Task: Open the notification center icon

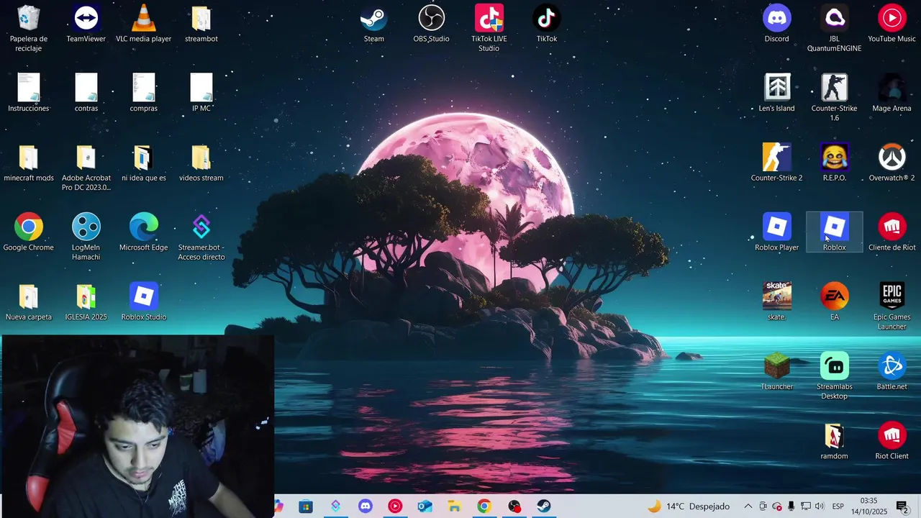Action: 902,506
